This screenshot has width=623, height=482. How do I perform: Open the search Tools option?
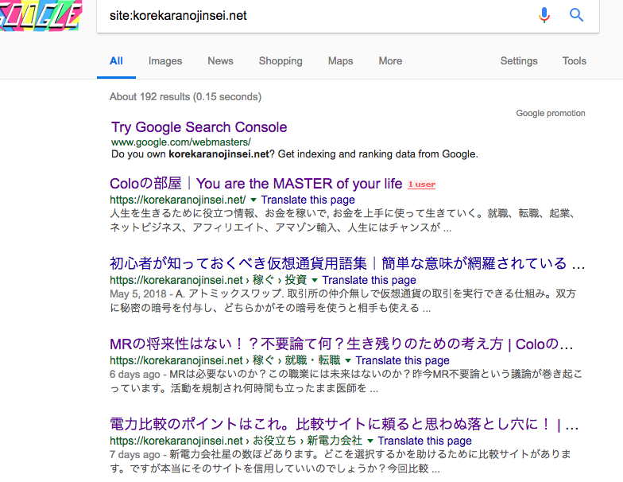574,60
